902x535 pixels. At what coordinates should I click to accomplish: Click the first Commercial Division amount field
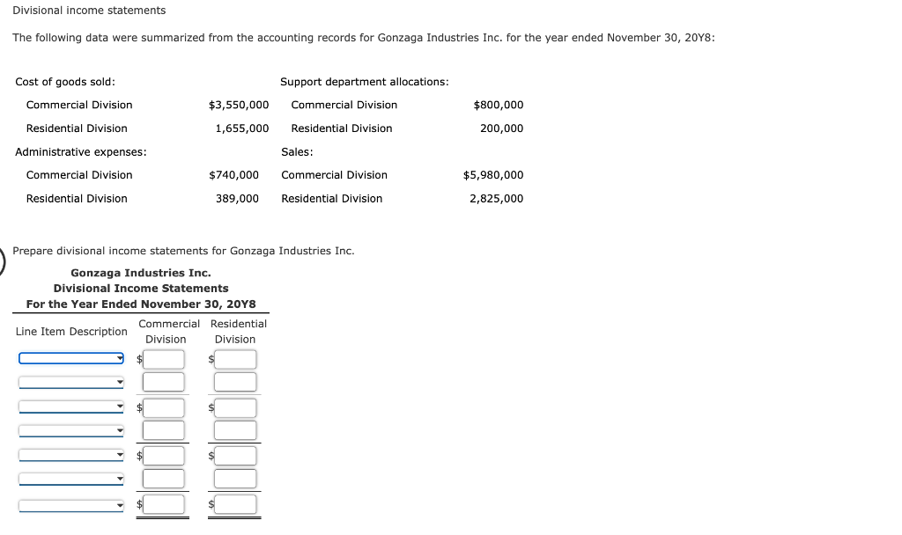pos(166,358)
